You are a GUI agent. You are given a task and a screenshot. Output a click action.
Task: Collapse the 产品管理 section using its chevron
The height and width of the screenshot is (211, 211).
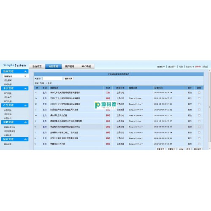pos(25,105)
